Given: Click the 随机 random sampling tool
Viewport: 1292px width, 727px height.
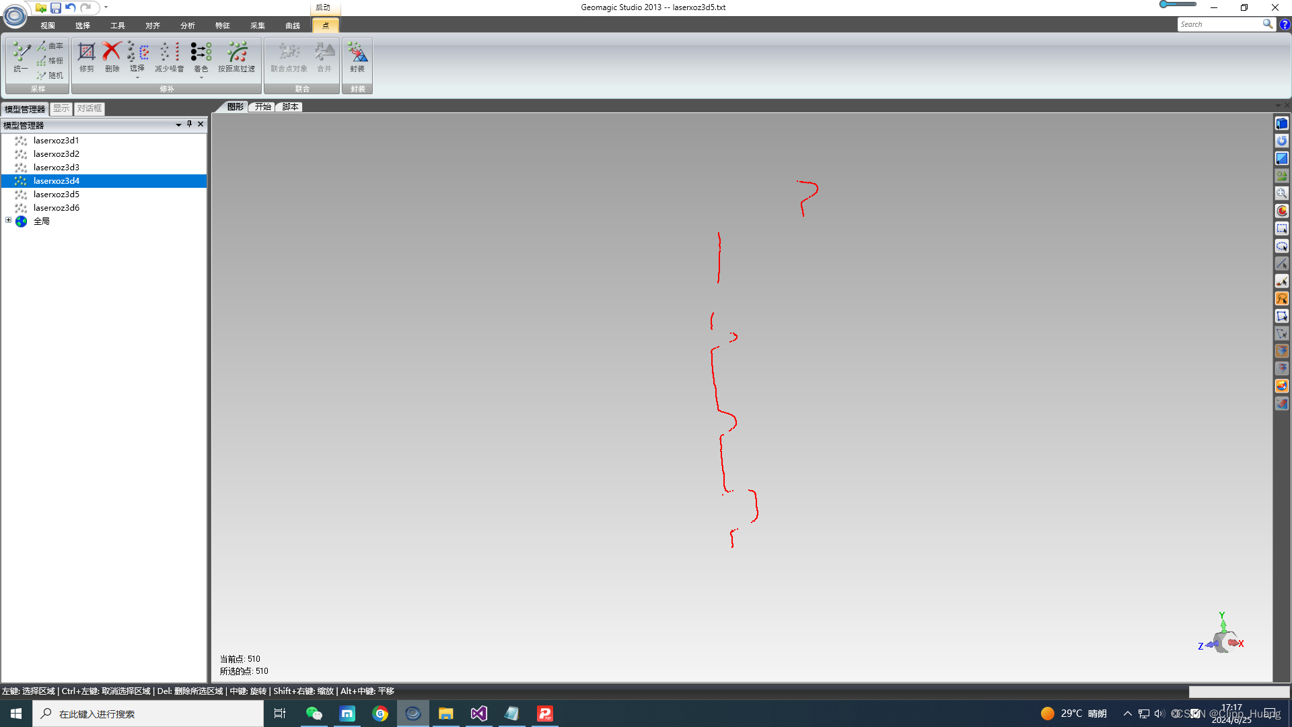Looking at the screenshot, I should (x=50, y=75).
